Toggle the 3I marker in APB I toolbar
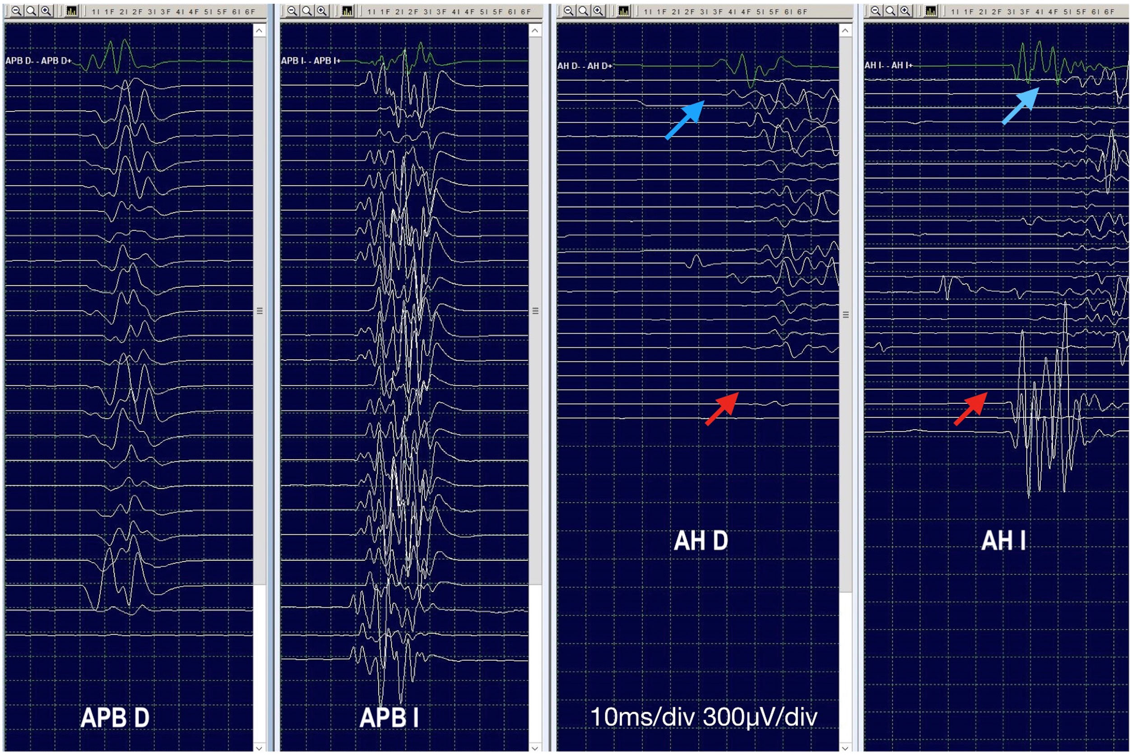The height and width of the screenshot is (755, 1132). 427,12
